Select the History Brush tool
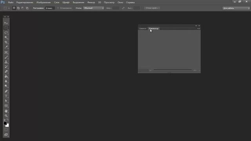 point(6,67)
